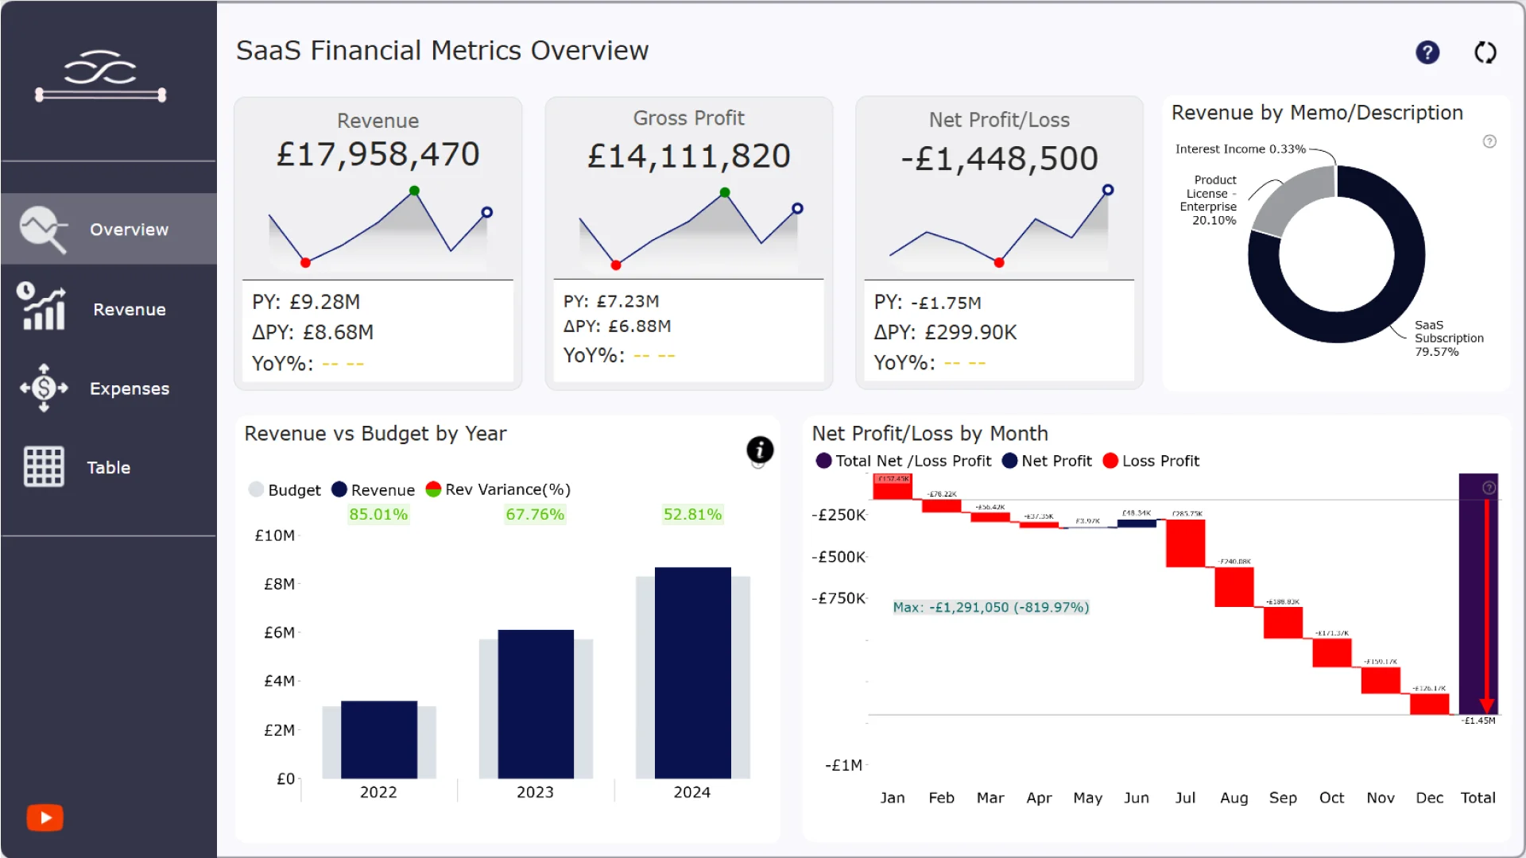Click the Overview magnifier chart icon
This screenshot has width=1526, height=858.
(43, 230)
